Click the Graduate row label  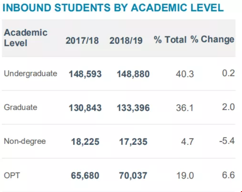tap(20, 107)
